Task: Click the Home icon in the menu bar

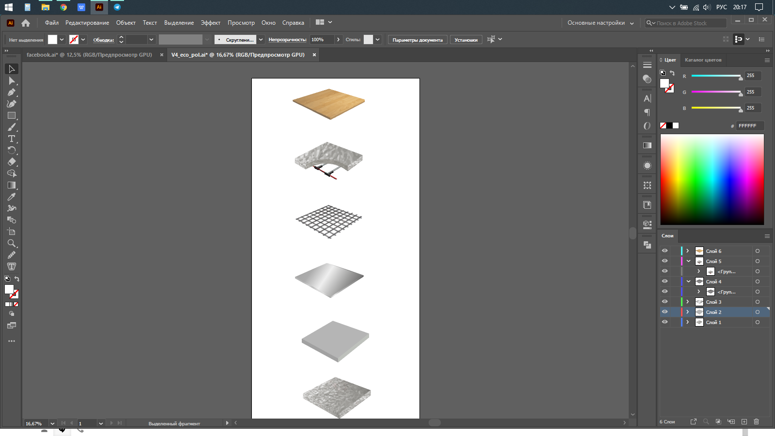Action: (x=26, y=23)
